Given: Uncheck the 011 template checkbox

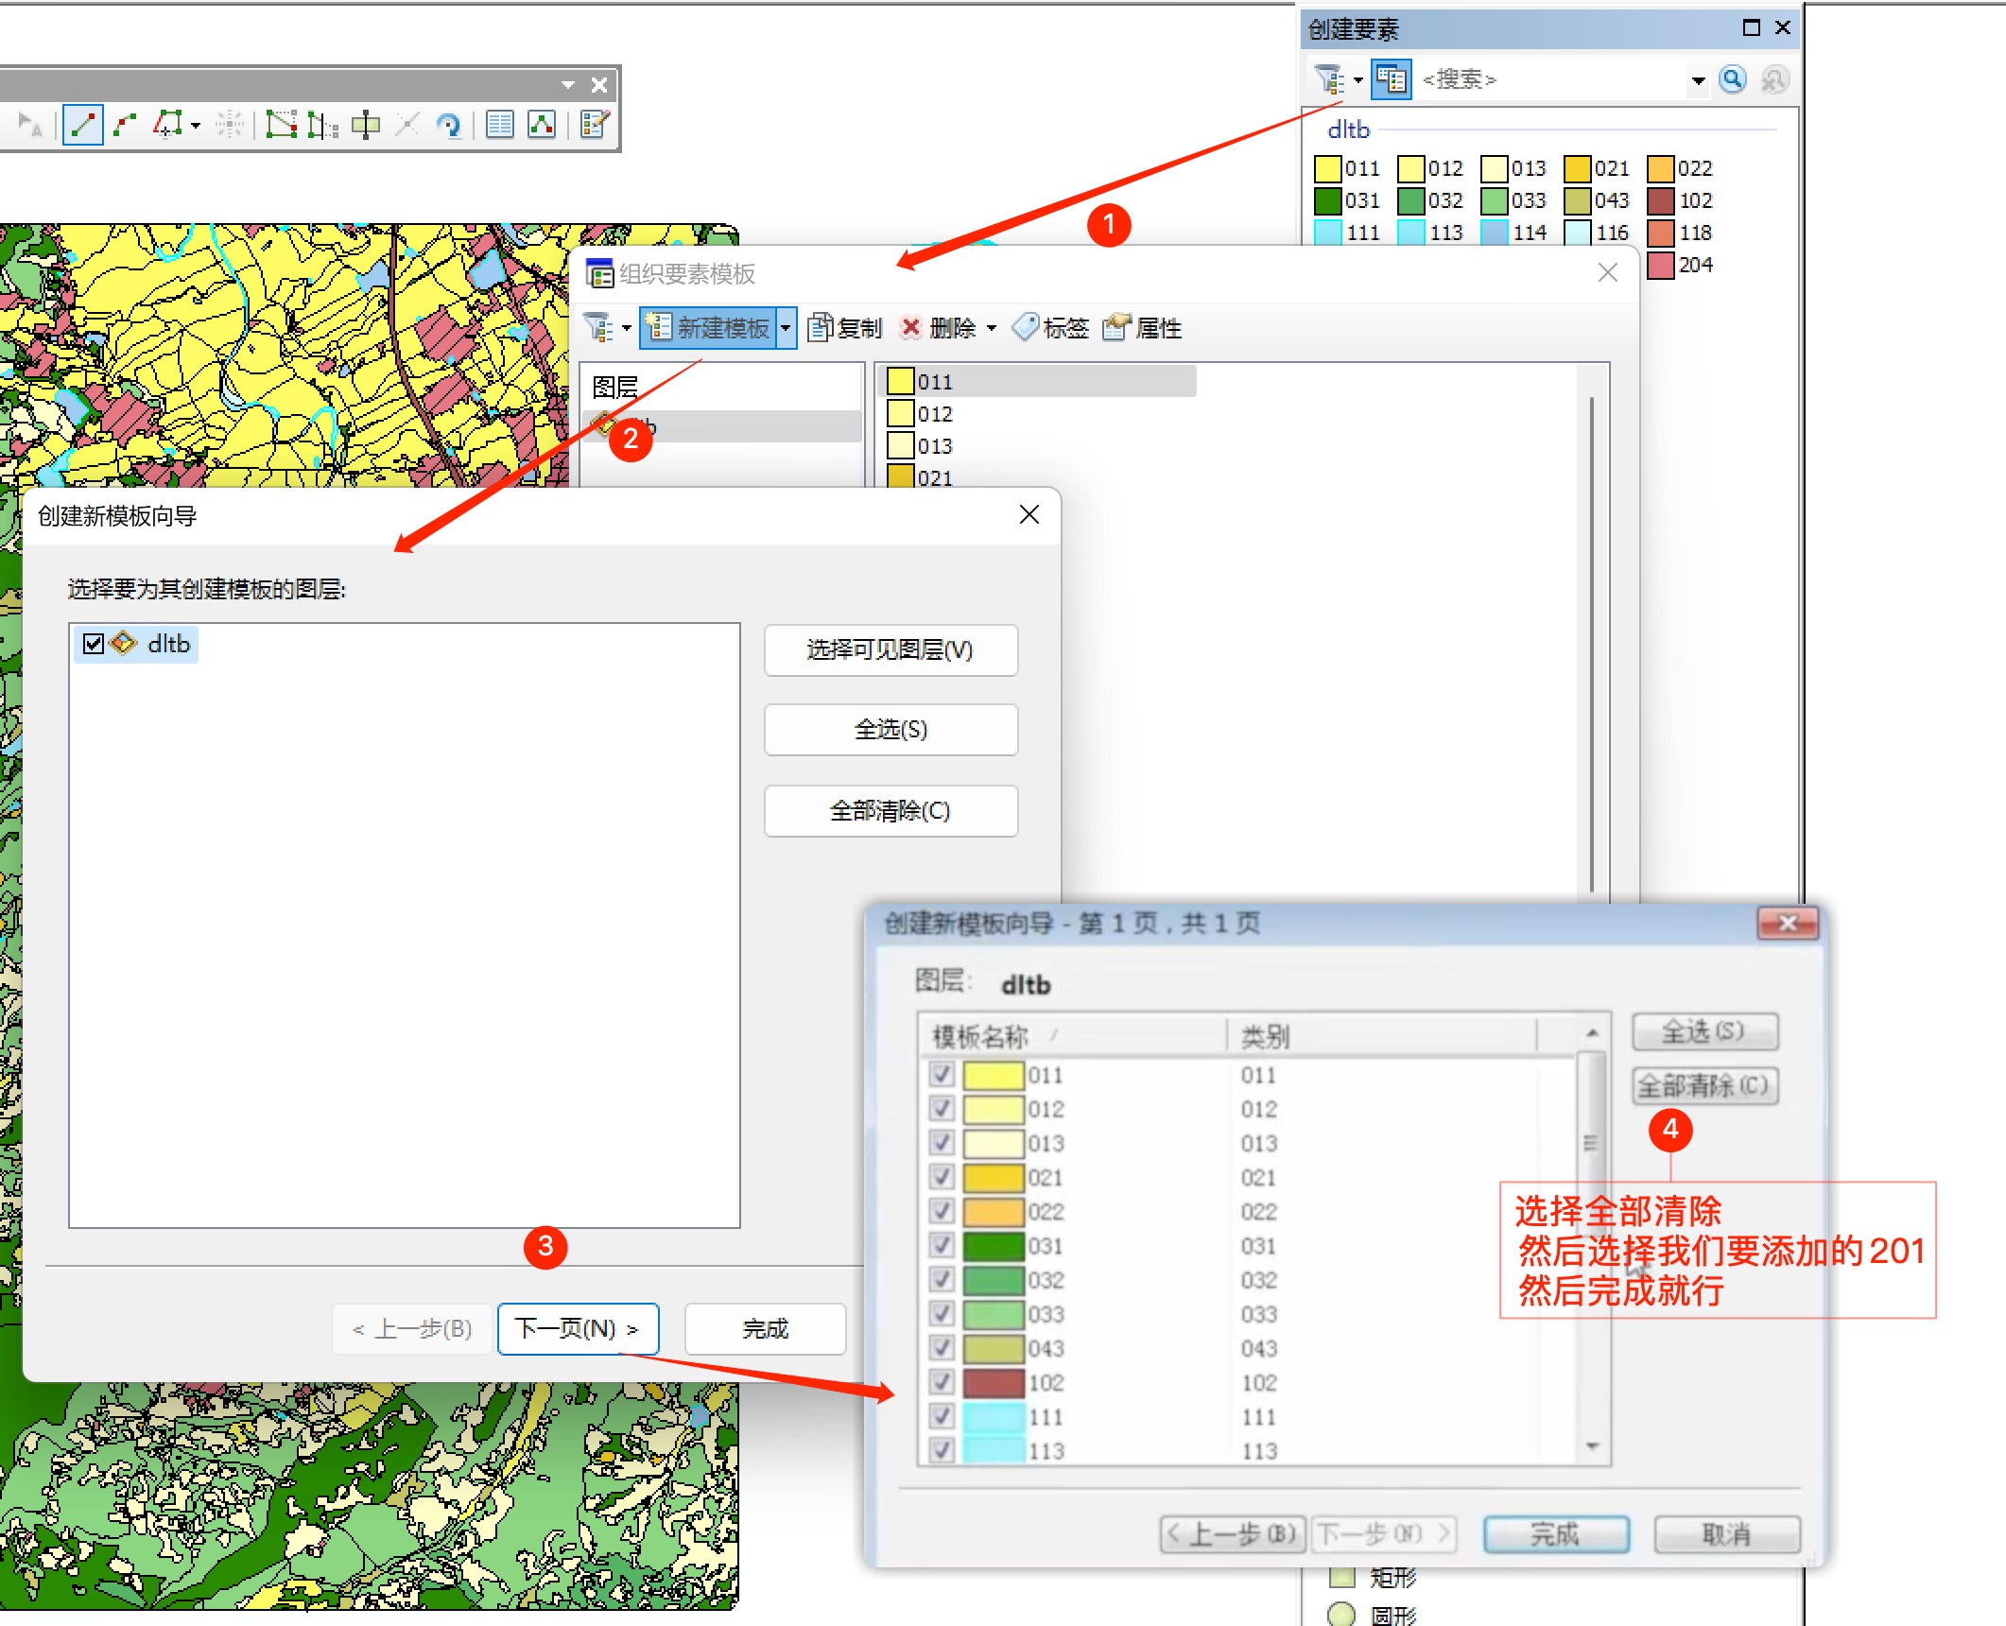Looking at the screenshot, I should point(942,1075).
